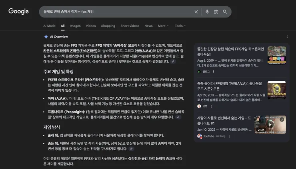Viewport: 296px width, 169px height.
Task: Click 프롭나이트 (Propnight) bullet label
Action: tap(66, 112)
